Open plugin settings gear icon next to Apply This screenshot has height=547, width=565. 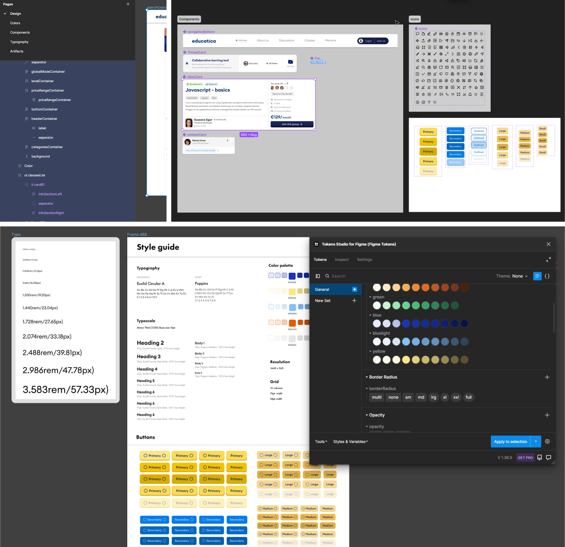tap(547, 442)
